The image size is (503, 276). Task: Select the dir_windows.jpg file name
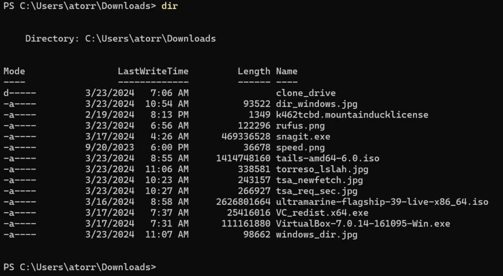tap(316, 104)
